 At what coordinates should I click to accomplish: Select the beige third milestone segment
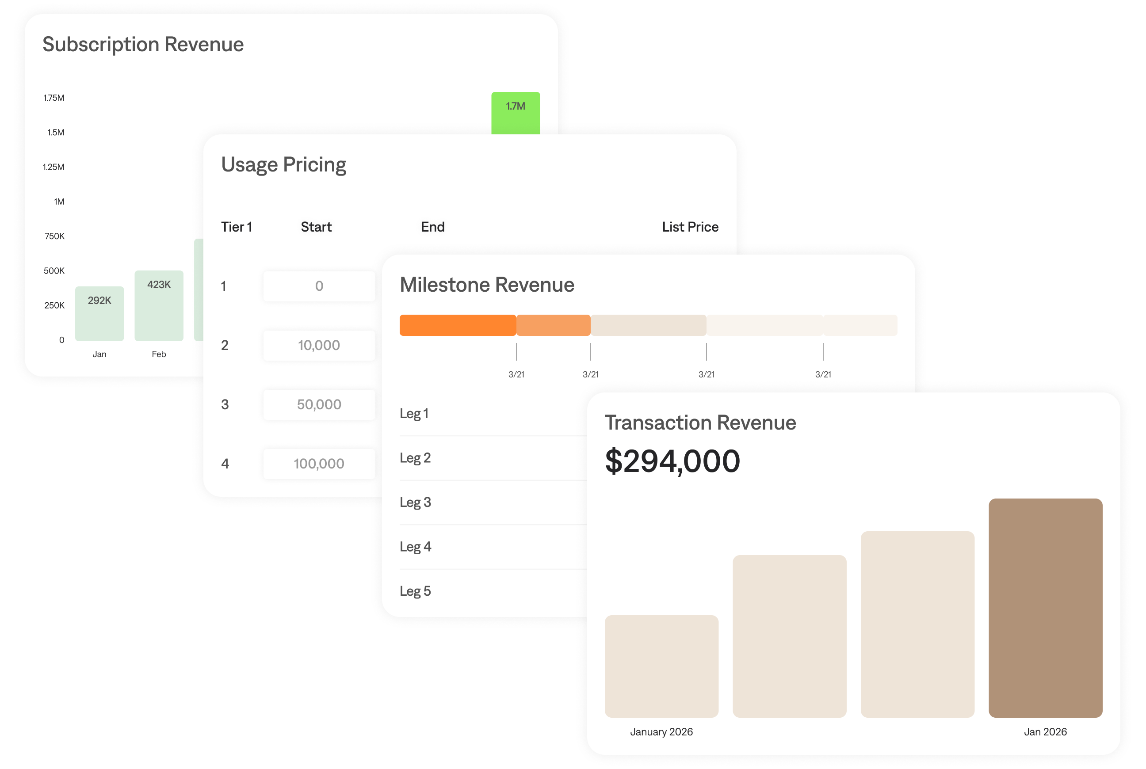[x=649, y=325]
